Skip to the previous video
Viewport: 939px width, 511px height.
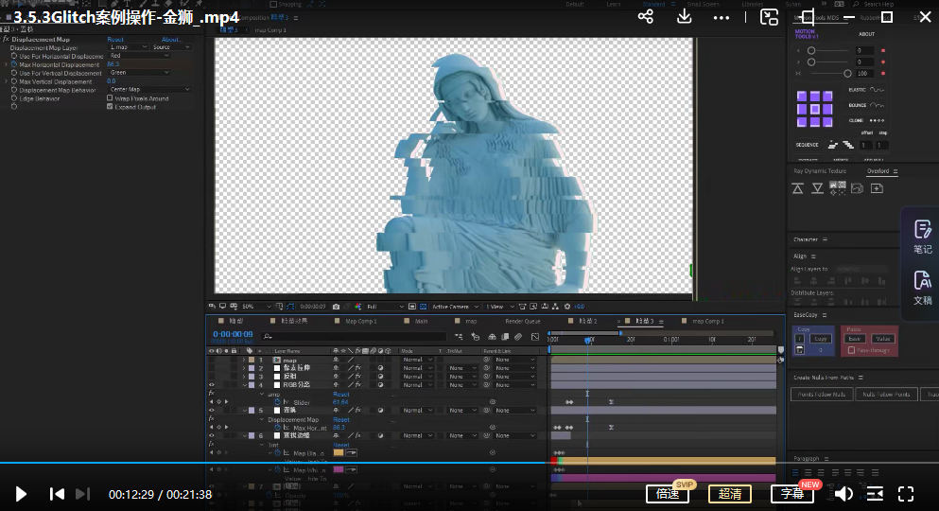click(57, 494)
